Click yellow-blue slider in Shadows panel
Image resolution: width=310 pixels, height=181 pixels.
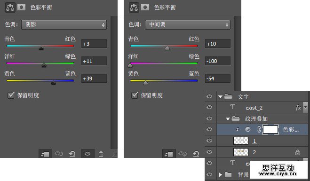click(x=40, y=81)
